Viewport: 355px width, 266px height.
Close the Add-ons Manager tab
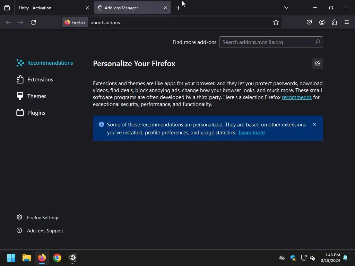tap(165, 8)
